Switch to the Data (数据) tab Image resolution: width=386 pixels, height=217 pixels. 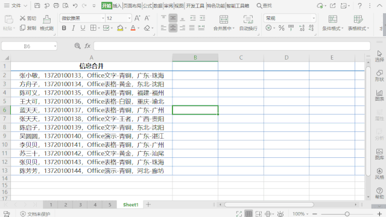pyautogui.click(x=158, y=5)
